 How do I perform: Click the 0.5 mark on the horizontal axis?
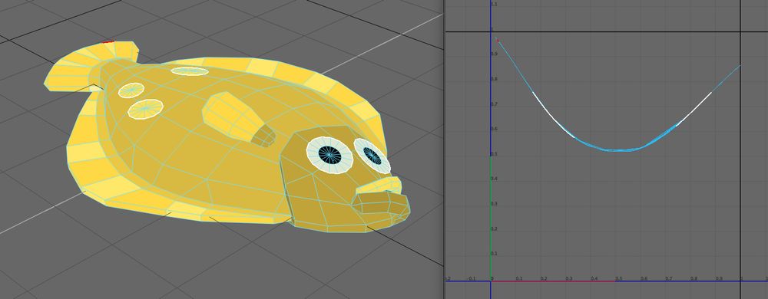[618, 278]
